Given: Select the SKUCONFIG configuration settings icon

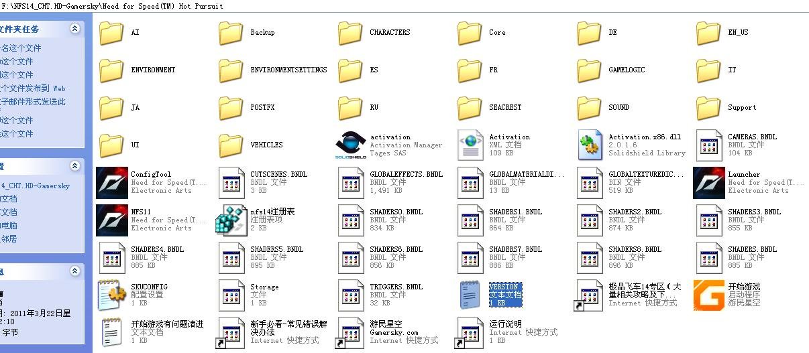Looking at the screenshot, I should click(x=111, y=295).
